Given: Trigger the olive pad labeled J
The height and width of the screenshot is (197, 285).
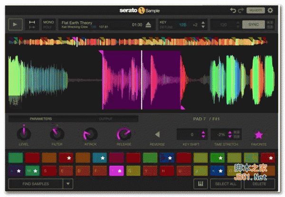Looking at the screenshot, I should pyautogui.click(x=200, y=171).
